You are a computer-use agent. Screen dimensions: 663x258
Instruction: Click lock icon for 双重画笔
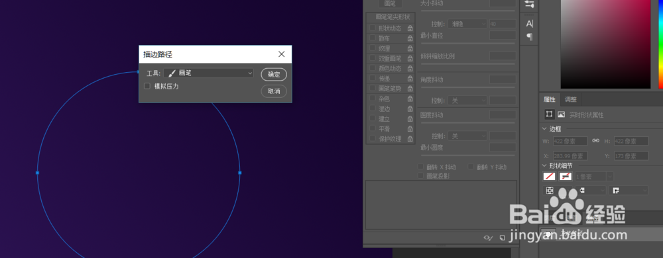[x=410, y=59]
